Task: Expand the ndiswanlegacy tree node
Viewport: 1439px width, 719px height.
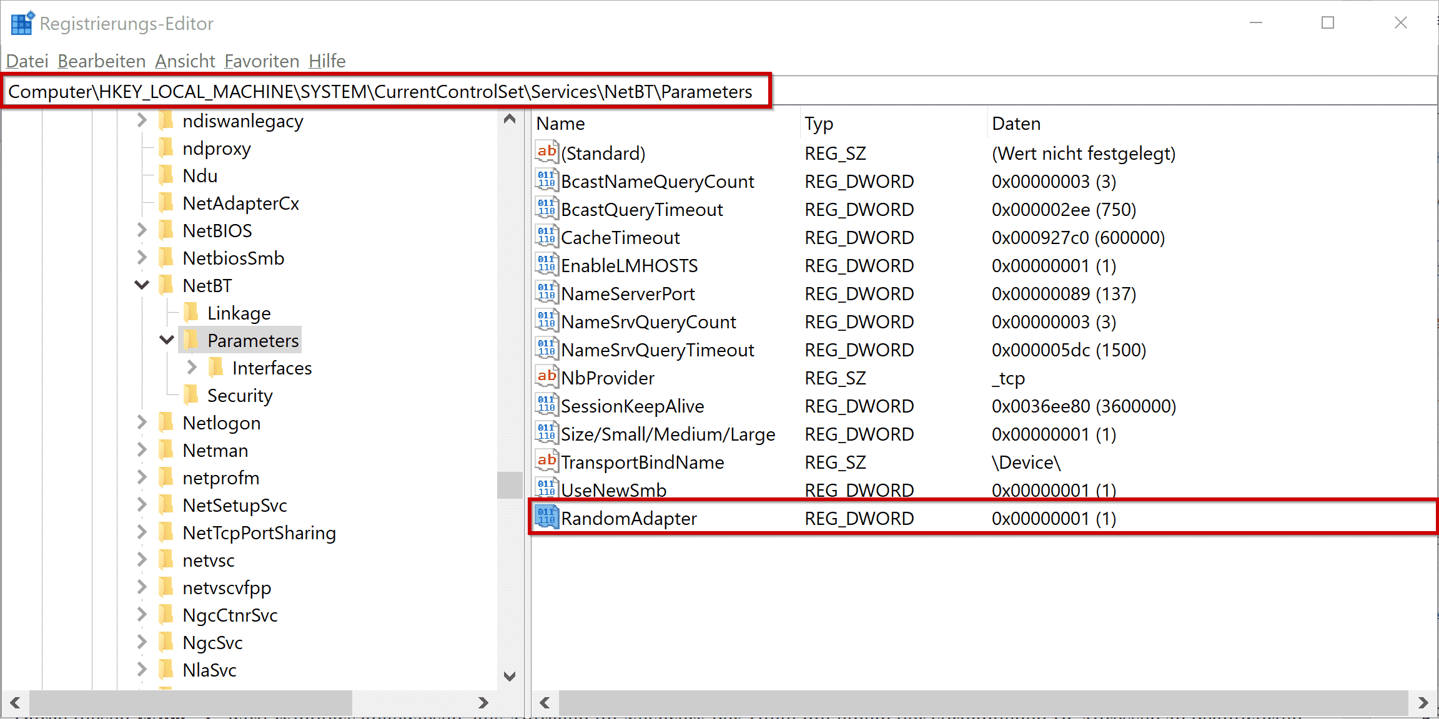Action: pyautogui.click(x=142, y=120)
